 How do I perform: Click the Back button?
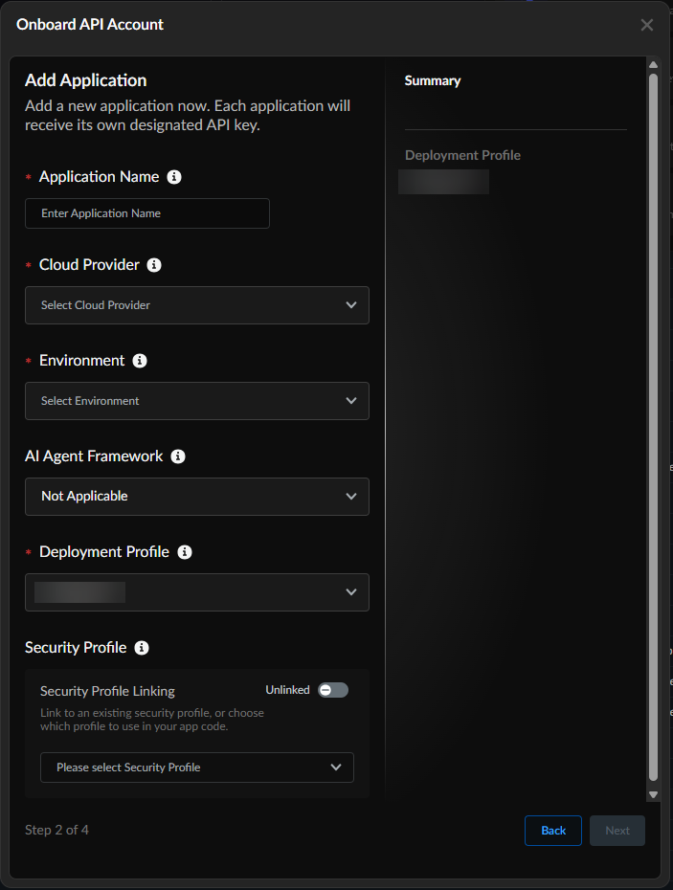pos(553,831)
